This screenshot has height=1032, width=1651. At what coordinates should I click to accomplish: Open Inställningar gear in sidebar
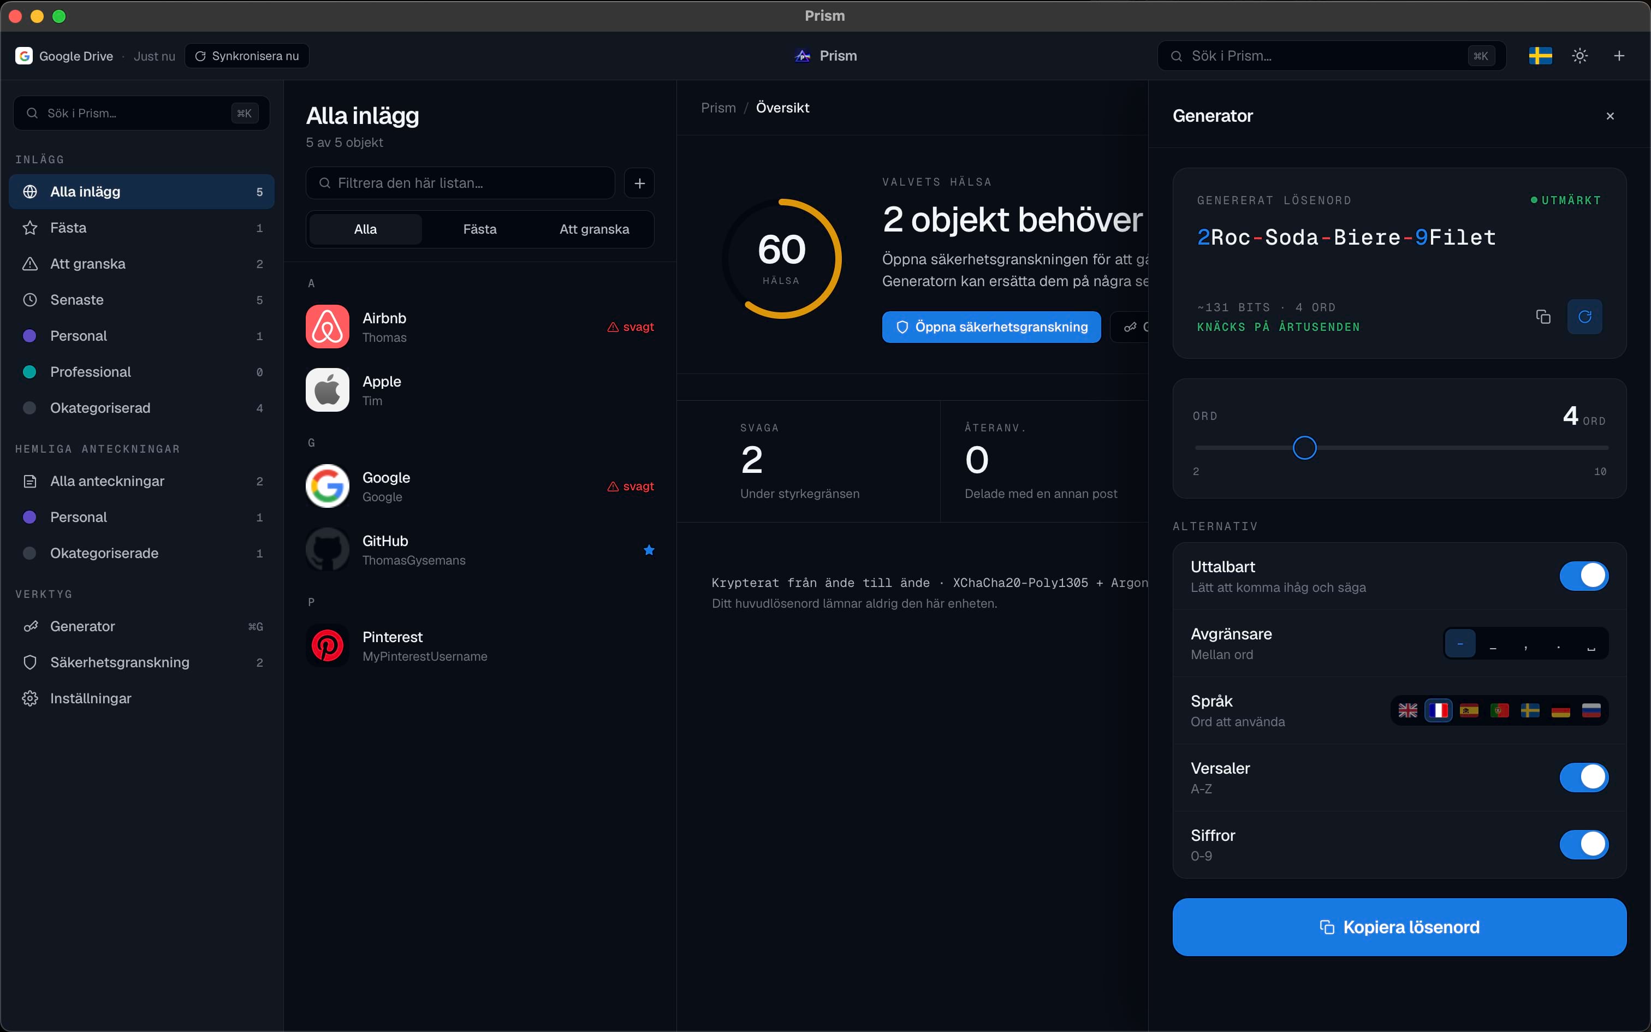point(141,699)
